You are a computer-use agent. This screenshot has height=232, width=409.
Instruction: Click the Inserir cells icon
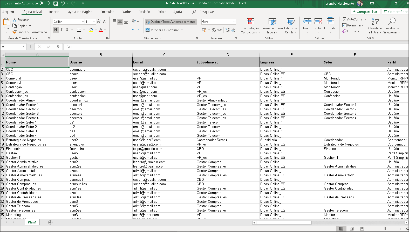(x=307, y=21)
